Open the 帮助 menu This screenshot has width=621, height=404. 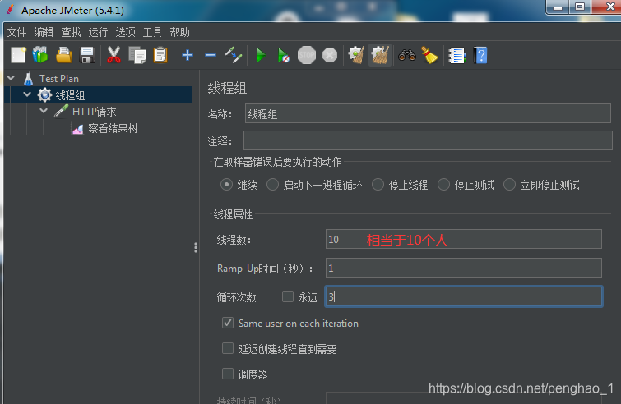coord(179,32)
